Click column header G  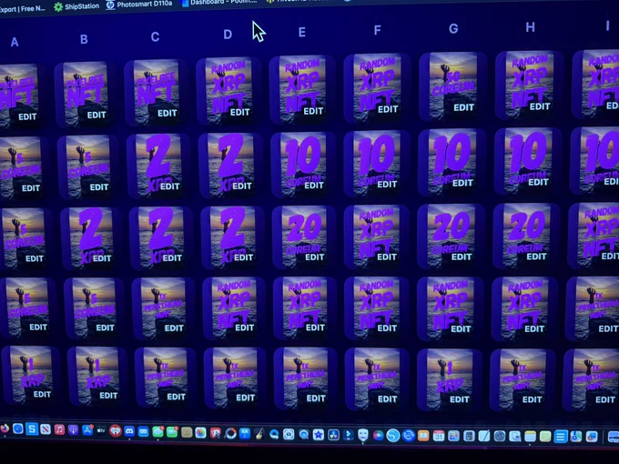pos(453,28)
